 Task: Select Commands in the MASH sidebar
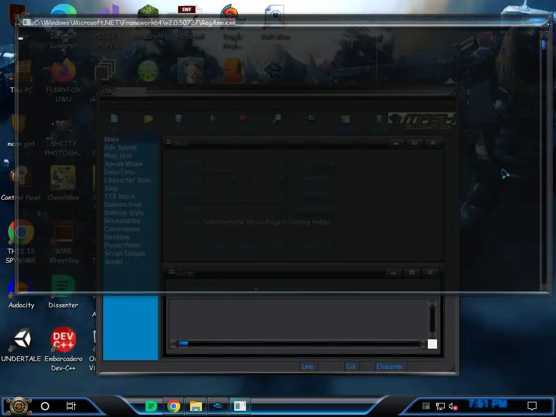[x=122, y=229]
